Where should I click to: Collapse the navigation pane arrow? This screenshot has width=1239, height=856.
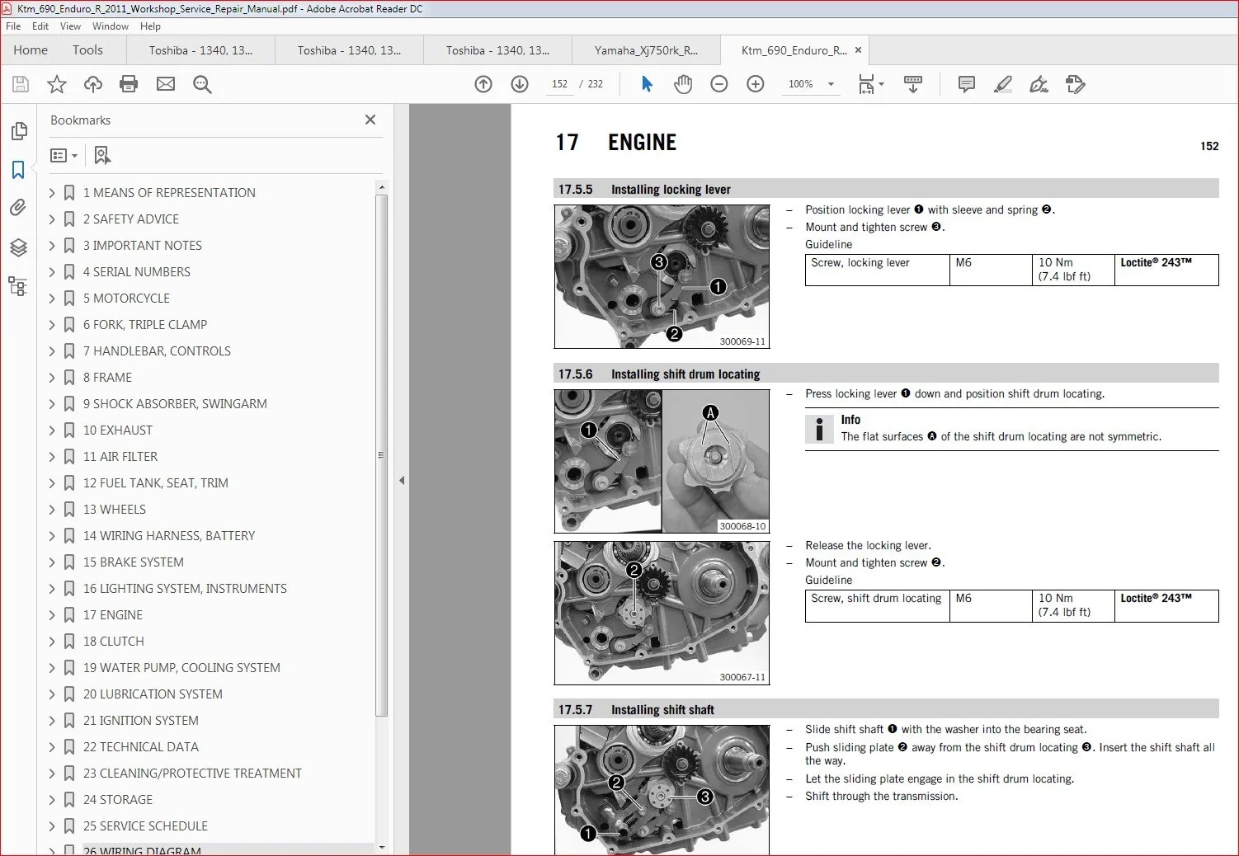pyautogui.click(x=402, y=480)
